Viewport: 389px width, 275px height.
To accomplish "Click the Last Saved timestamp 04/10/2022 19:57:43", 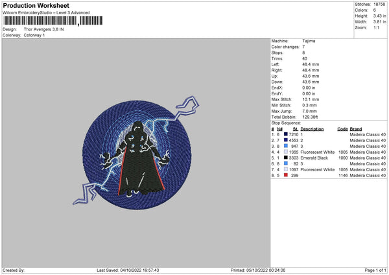I will tap(139, 270).
